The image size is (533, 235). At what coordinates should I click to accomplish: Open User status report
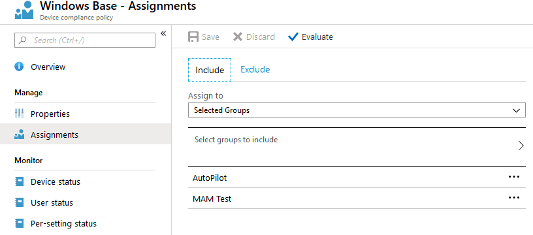coord(52,203)
